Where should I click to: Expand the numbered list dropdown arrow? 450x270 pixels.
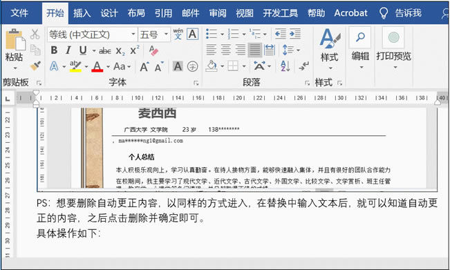click(244, 34)
